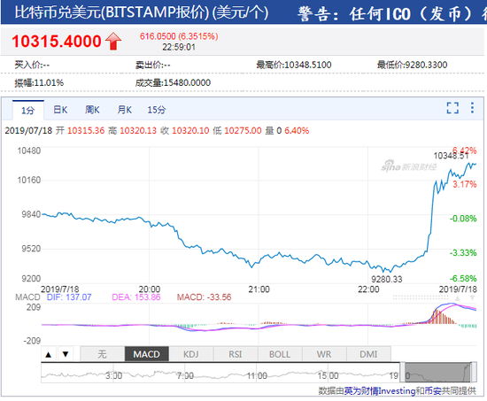Click the 卖出价:-- field
487x401 pixels.
coord(153,65)
